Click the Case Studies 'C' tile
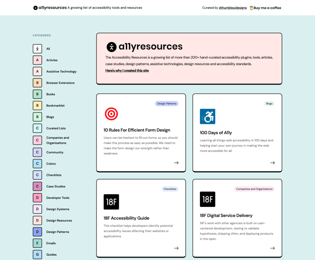The image size is (315, 260). [37, 186]
